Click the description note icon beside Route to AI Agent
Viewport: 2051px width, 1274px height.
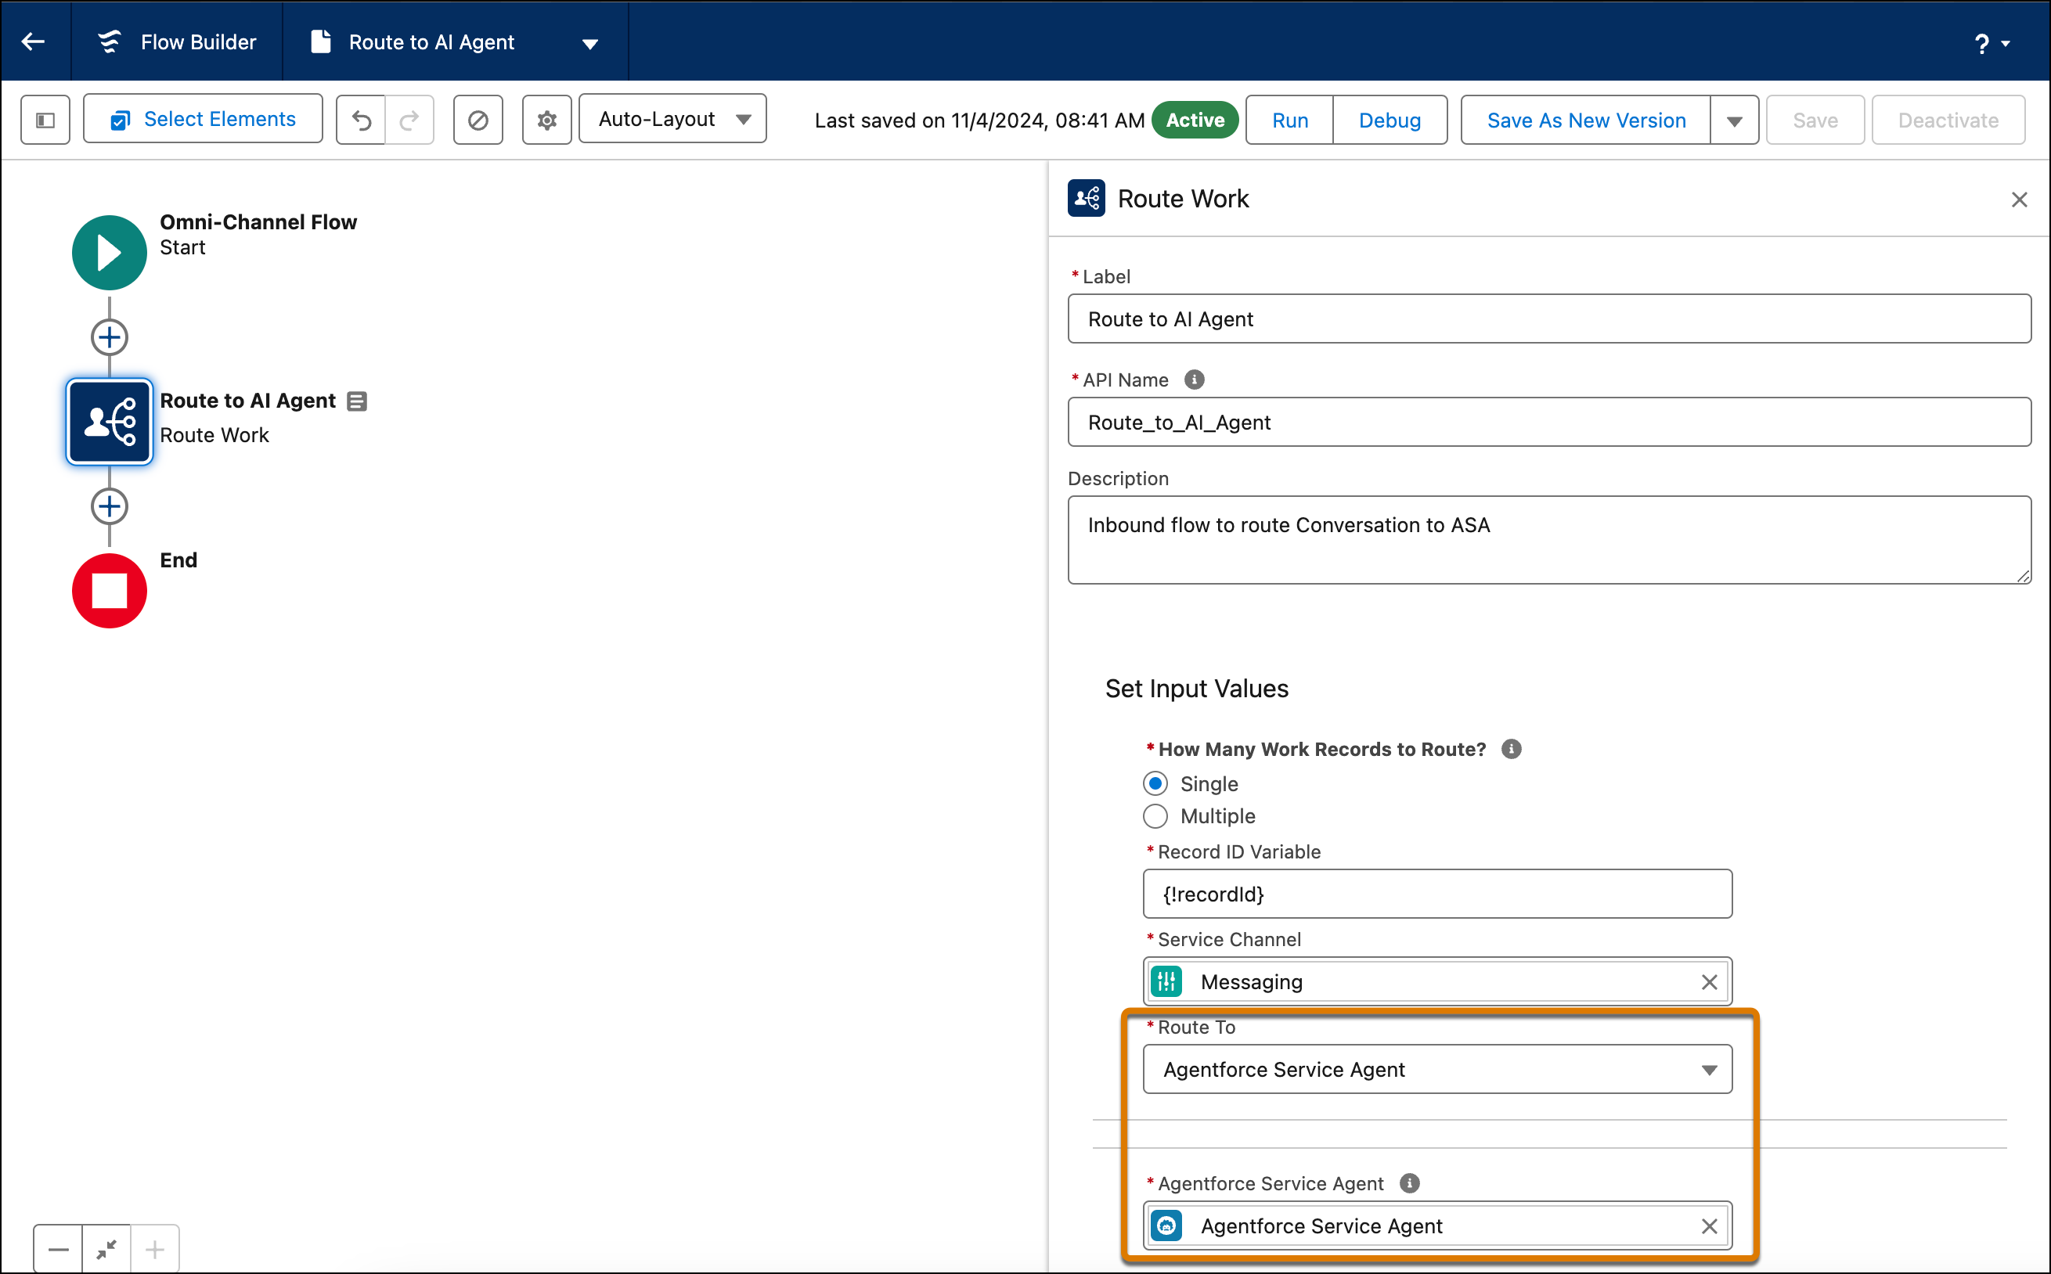pyautogui.click(x=357, y=401)
